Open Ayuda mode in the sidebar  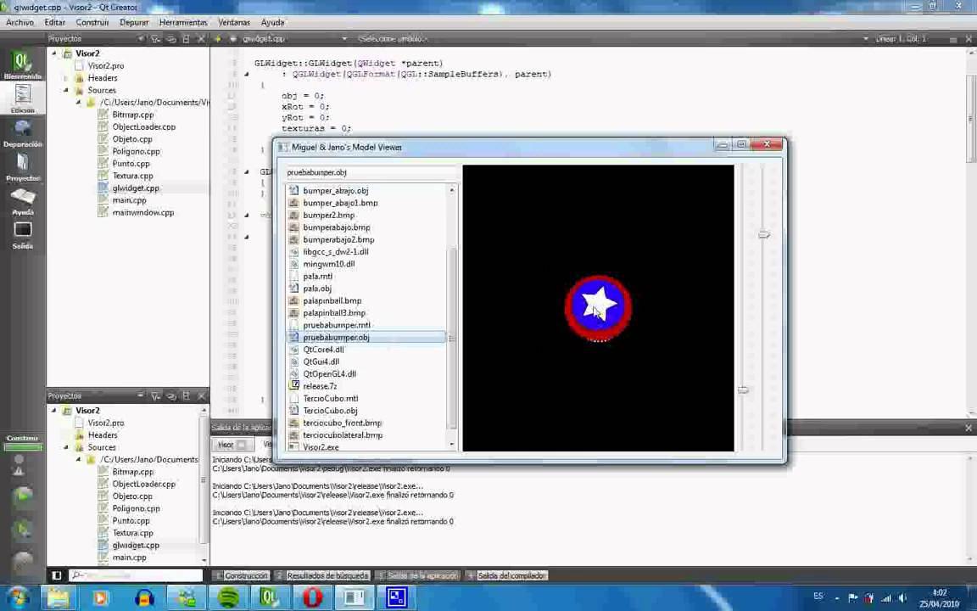[x=22, y=201]
